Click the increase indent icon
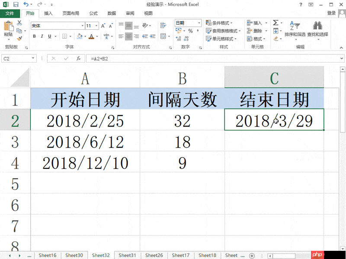The width and height of the screenshot is (346, 259). click(x=153, y=36)
